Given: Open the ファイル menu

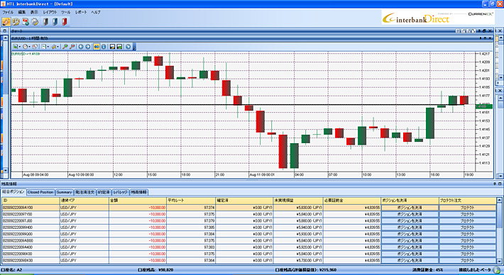Looking at the screenshot, I should pos(8,12).
